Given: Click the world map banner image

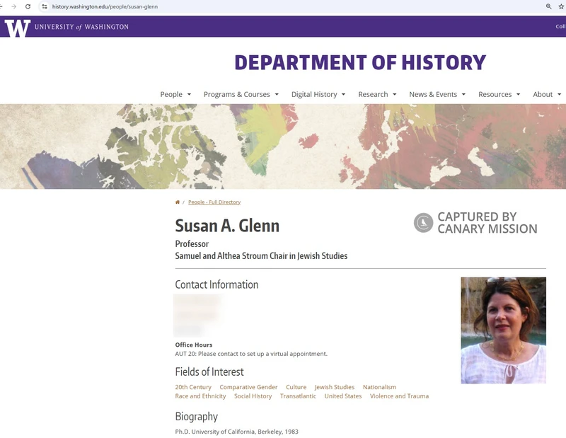Looking at the screenshot, I should 283,146.
